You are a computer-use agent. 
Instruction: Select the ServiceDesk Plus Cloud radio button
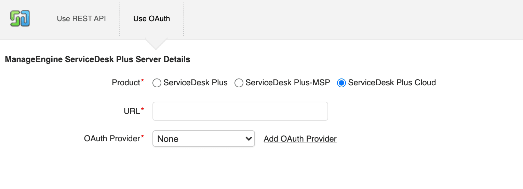pos(341,83)
